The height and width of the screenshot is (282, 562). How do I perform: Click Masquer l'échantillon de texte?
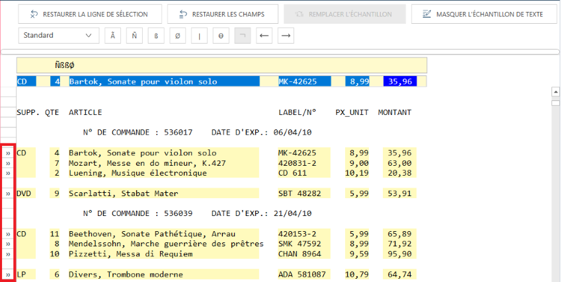tap(483, 14)
